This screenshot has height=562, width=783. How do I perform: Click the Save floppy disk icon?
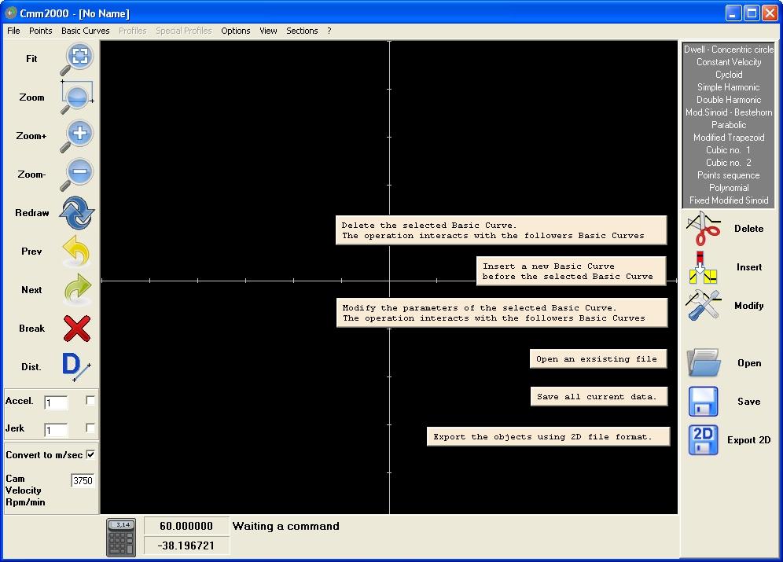pyautogui.click(x=703, y=402)
